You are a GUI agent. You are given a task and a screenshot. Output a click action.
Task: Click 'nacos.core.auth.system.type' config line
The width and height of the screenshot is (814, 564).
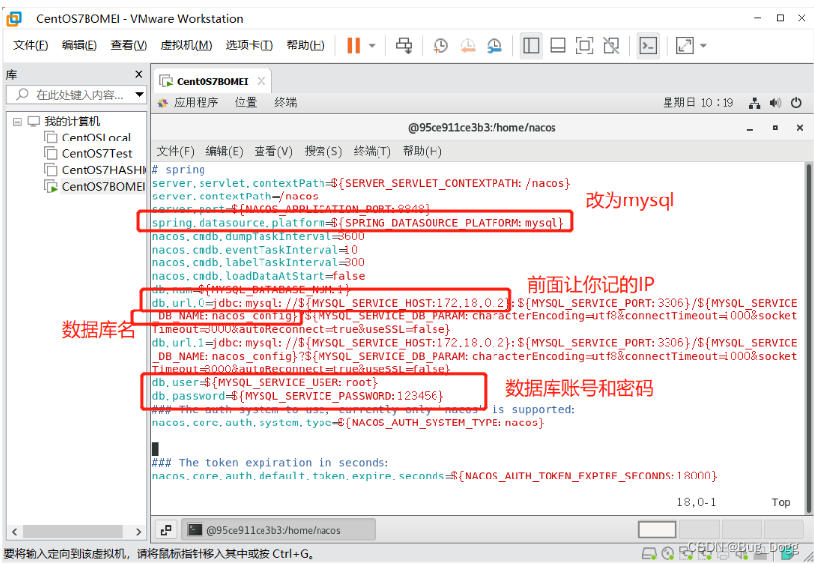(348, 423)
